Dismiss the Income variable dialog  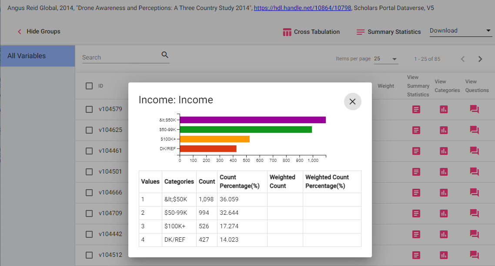[352, 102]
